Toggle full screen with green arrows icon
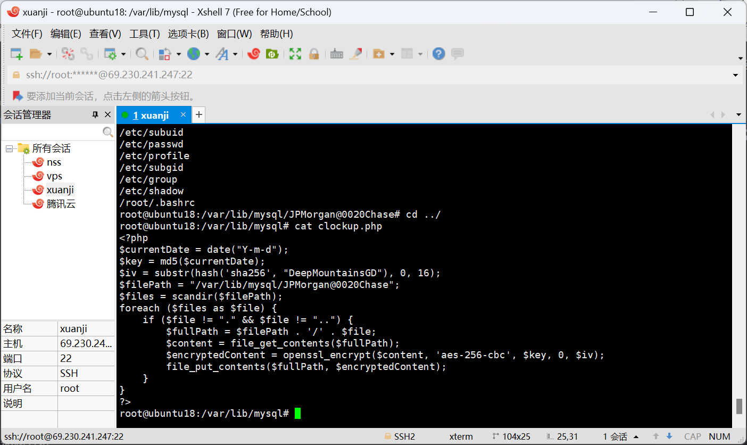 click(x=295, y=54)
